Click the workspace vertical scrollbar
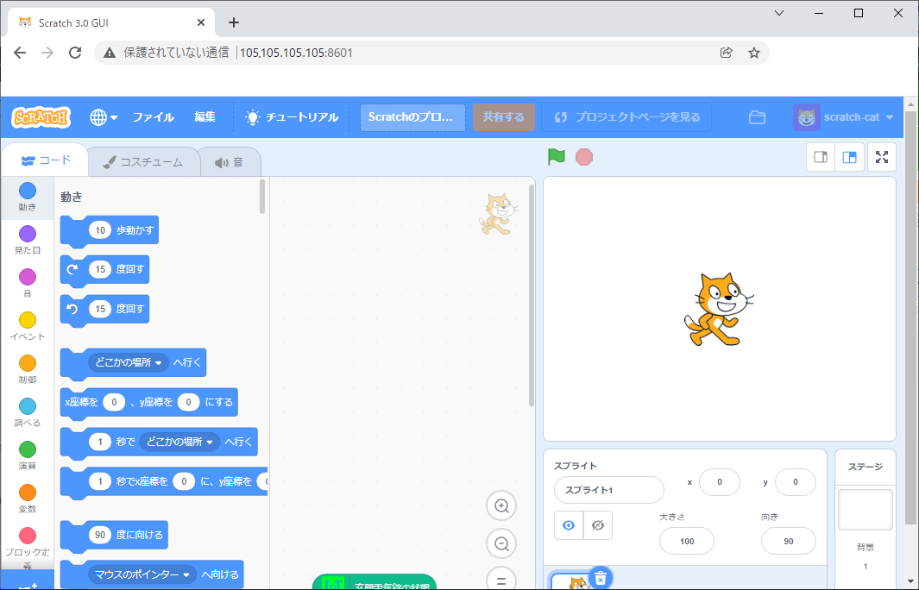Viewport: 919px width, 590px height. (x=532, y=295)
